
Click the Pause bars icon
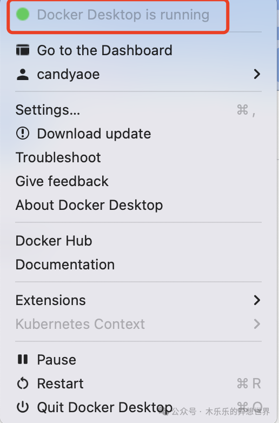(x=23, y=359)
